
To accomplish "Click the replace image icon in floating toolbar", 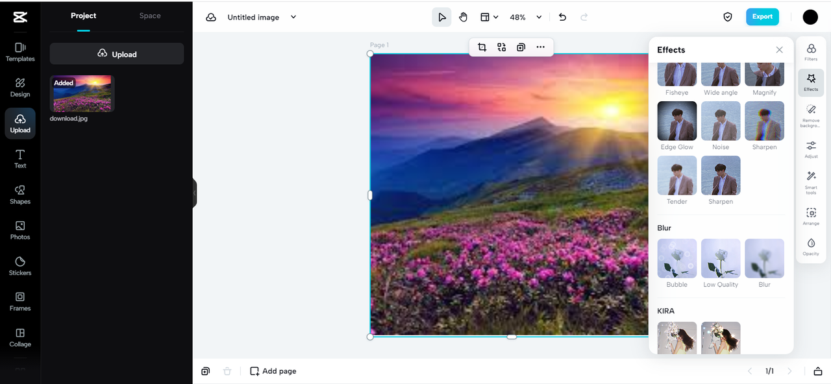I will click(x=501, y=47).
